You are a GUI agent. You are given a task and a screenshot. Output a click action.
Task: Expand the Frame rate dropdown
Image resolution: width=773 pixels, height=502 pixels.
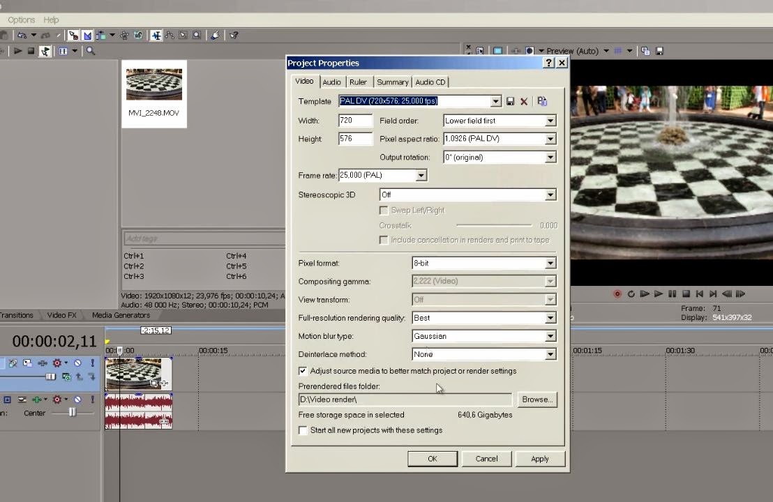coord(421,176)
